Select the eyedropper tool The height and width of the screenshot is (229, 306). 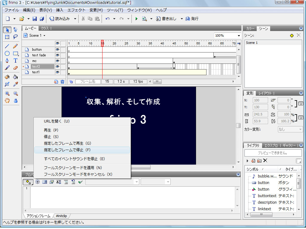(16, 84)
